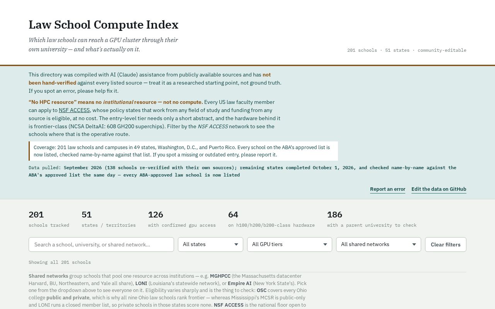Click the '201 schools · 51 states · community-editable' text
This screenshot has width=495, height=309.
[x=407, y=50]
